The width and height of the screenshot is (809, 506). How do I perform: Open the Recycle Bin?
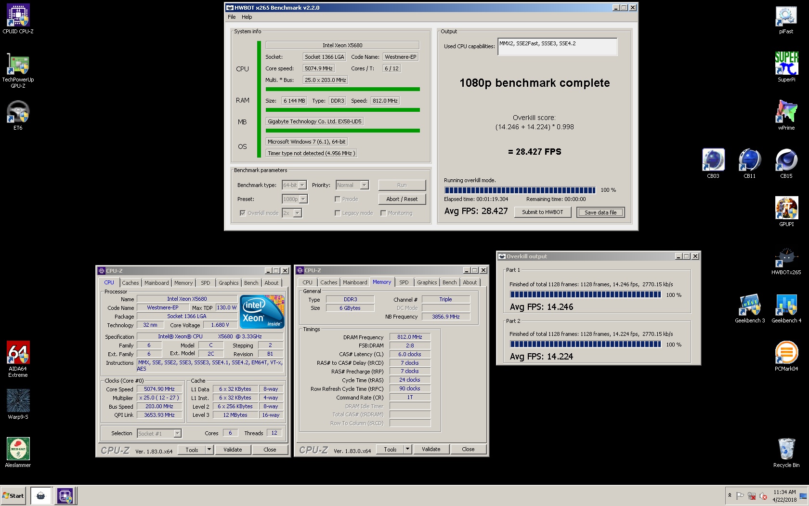[x=786, y=453]
